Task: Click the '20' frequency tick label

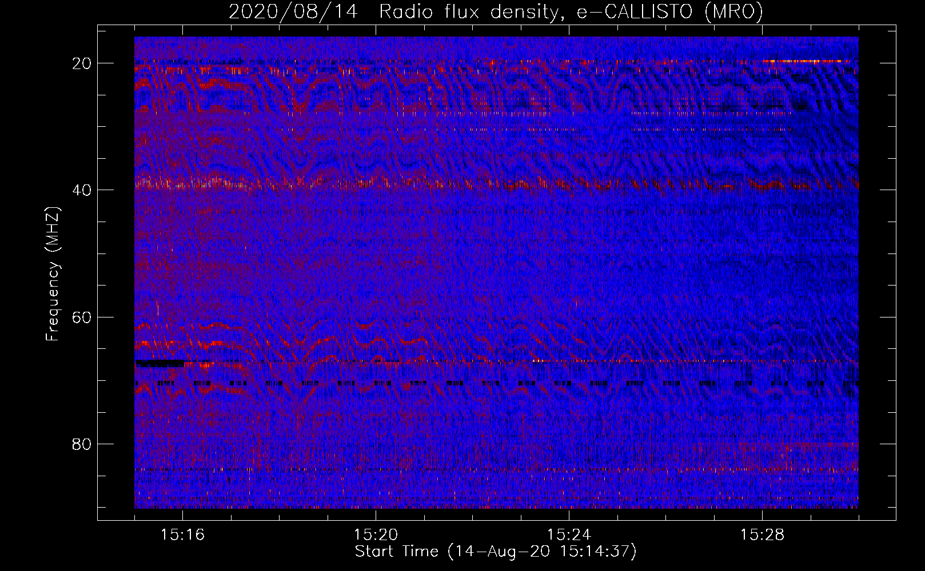Action: coord(82,63)
